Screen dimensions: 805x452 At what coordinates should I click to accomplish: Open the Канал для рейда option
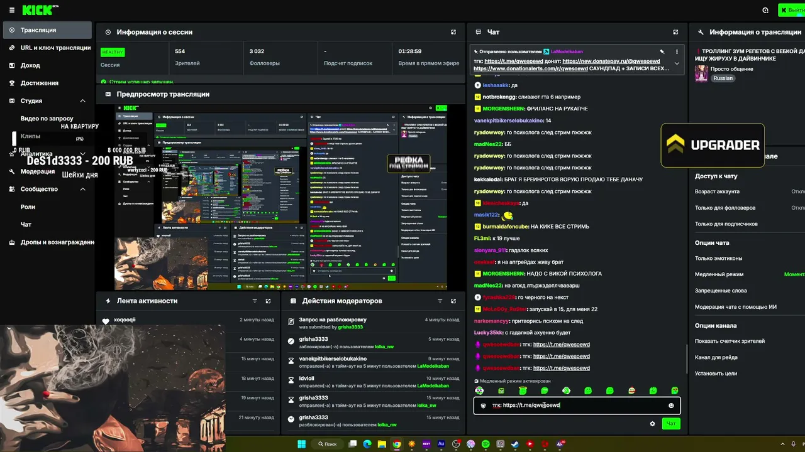coord(716,358)
